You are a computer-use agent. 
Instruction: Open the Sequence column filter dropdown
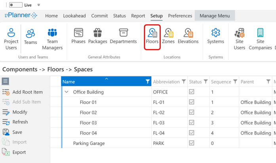pos(235,82)
